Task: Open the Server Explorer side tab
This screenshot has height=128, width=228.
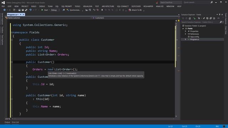Action: pos(2,19)
